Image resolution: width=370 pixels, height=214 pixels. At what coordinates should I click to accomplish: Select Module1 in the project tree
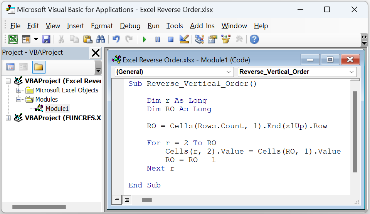point(57,109)
